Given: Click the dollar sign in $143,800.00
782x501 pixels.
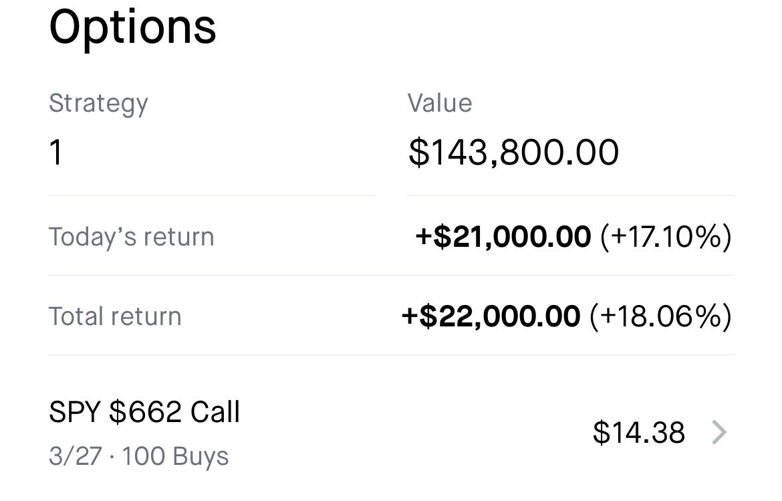Looking at the screenshot, I should [418, 153].
